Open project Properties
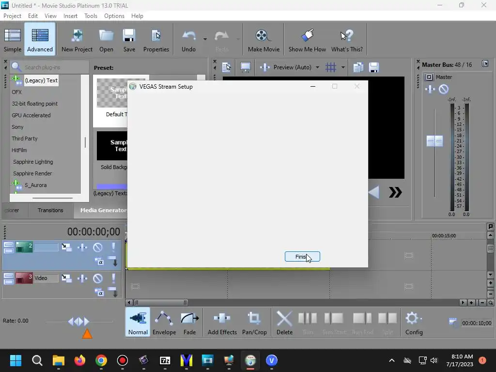Viewport: 496px width, 372px height. coord(156,39)
